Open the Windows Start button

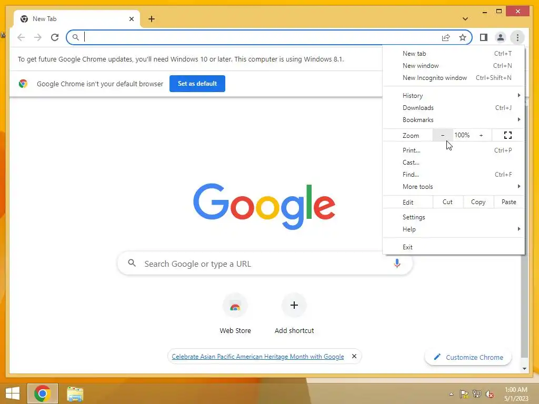[x=13, y=393]
